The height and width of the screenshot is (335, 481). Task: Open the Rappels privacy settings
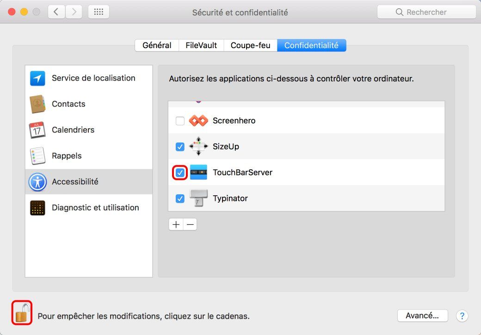pos(67,155)
